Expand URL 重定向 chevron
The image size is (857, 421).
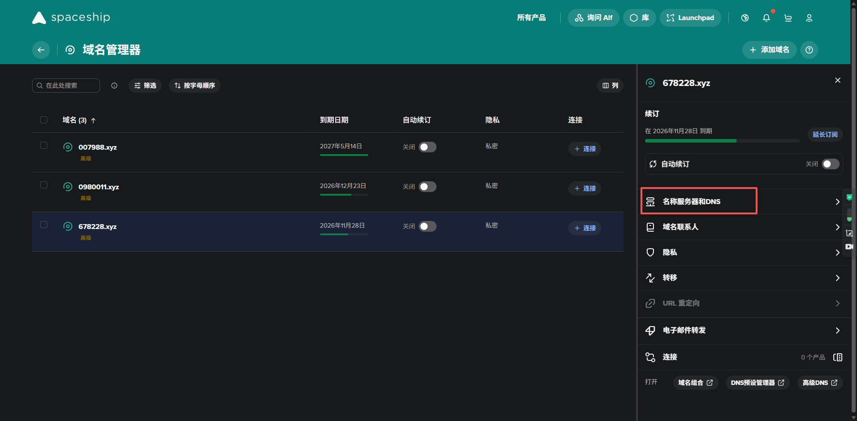(838, 303)
